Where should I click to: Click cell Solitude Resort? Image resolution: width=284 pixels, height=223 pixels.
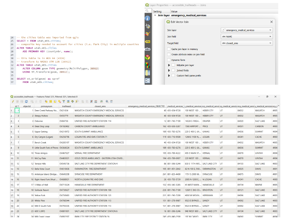[x=46, y=190]
